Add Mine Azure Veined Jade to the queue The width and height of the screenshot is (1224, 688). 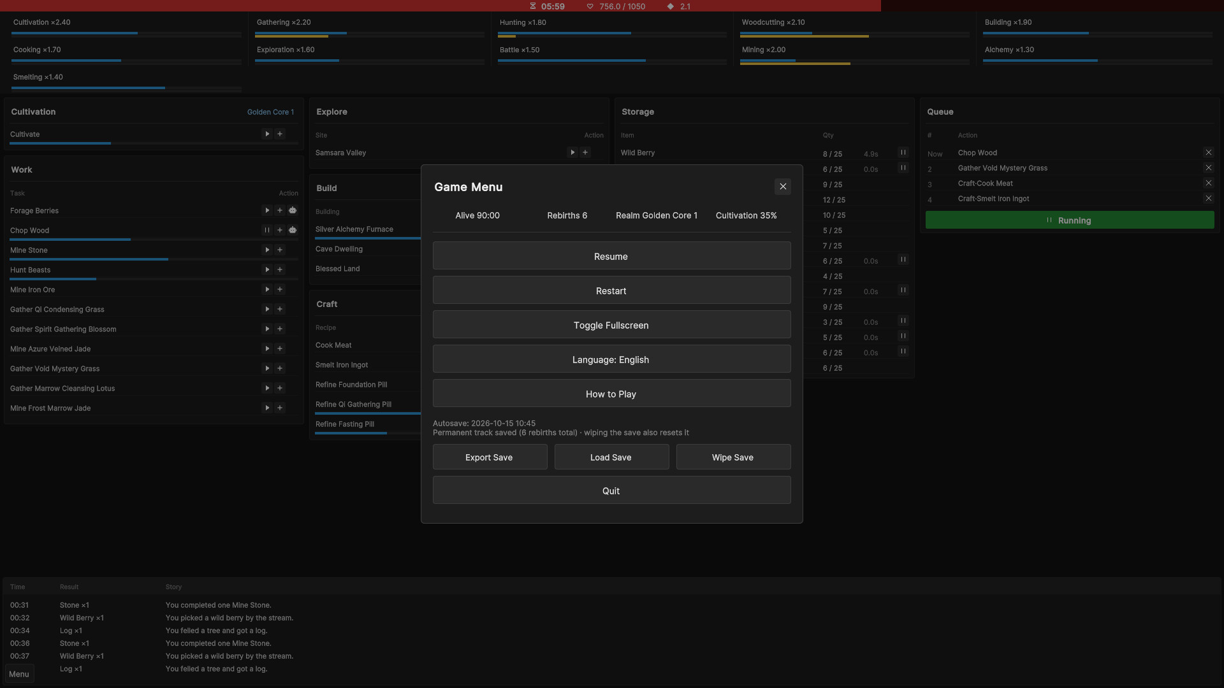(280, 348)
